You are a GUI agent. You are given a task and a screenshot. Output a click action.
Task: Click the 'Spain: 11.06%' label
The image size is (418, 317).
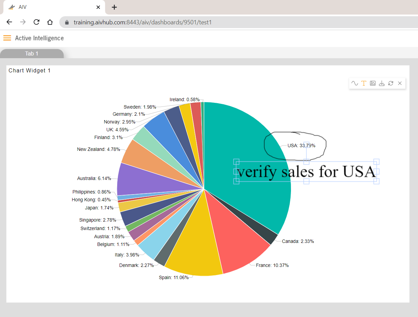click(174, 277)
